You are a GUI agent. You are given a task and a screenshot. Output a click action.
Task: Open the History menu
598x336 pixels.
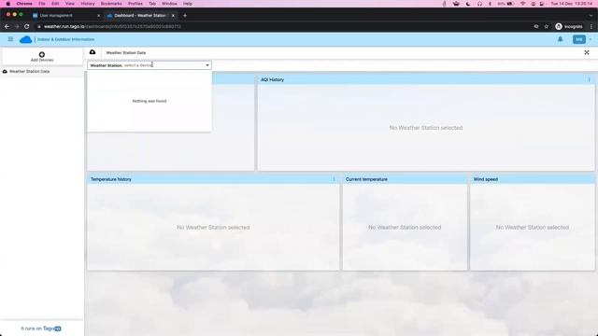[x=88, y=4]
